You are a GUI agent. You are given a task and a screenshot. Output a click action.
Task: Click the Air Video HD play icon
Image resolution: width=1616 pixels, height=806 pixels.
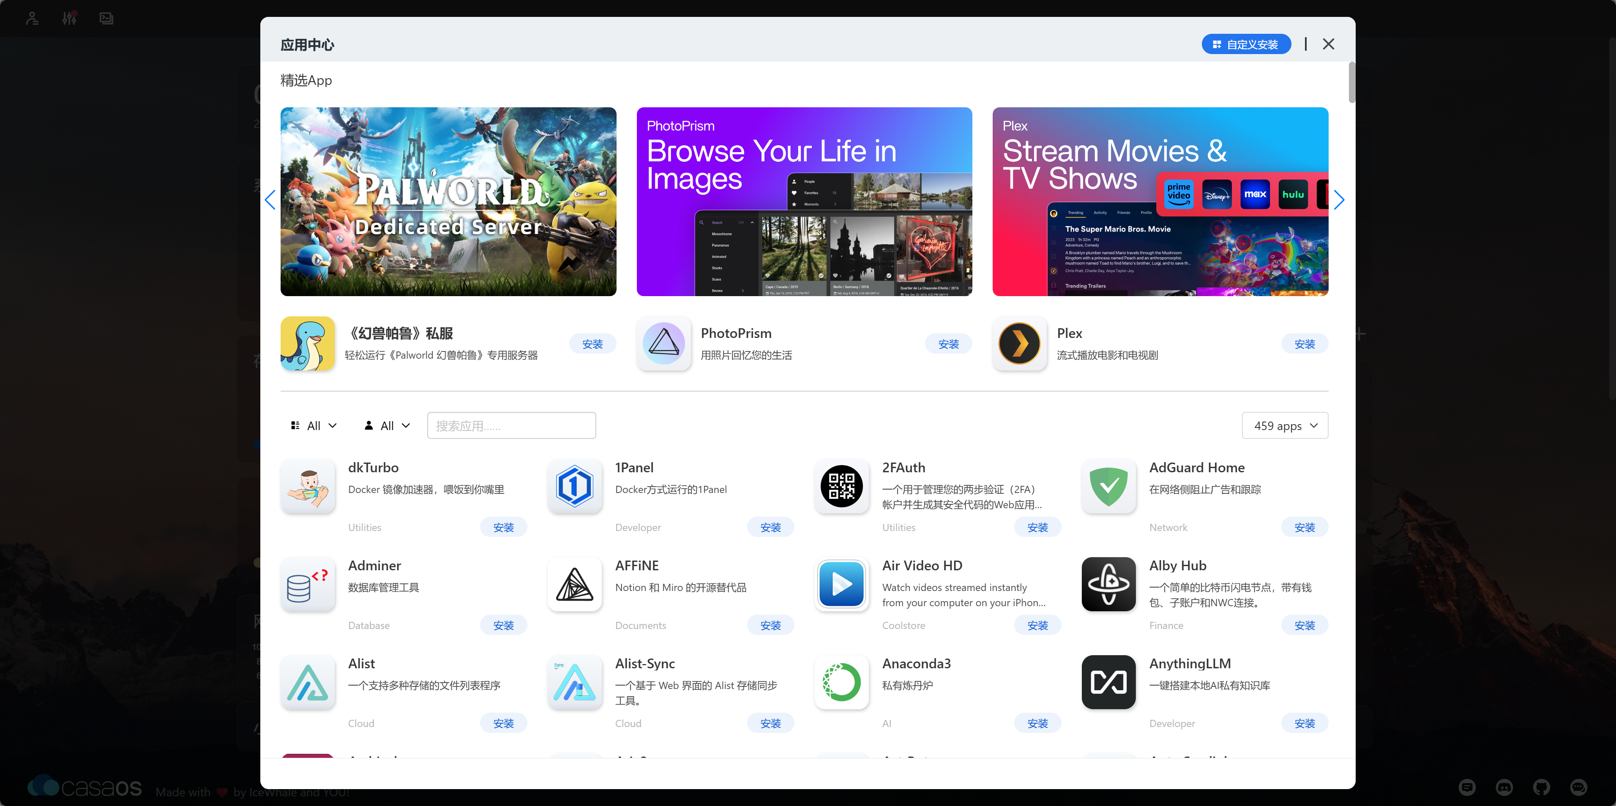(x=841, y=584)
